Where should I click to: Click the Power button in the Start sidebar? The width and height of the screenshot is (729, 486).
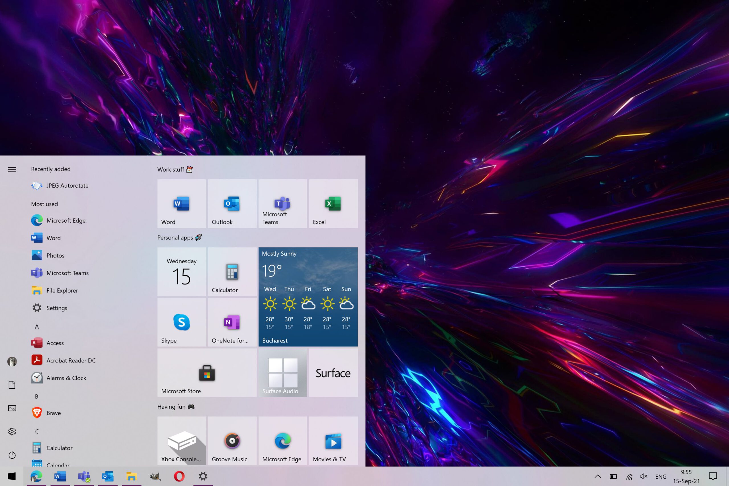coord(12,455)
